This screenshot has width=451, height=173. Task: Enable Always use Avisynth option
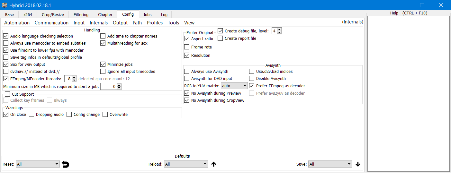[187, 72]
